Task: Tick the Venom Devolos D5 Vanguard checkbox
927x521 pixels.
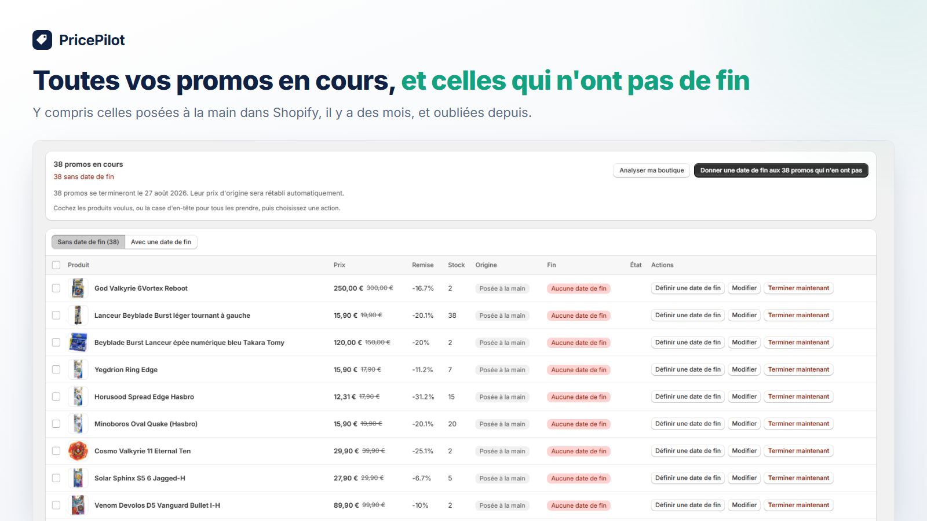Action: [x=56, y=505]
